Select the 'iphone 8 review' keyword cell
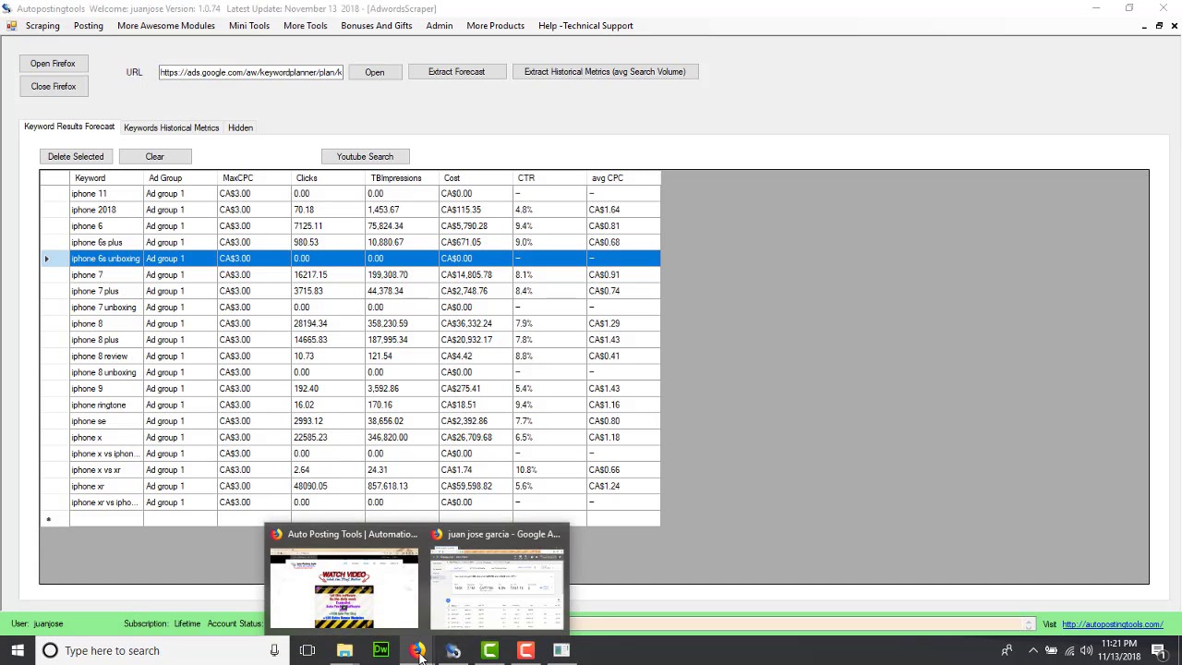 click(x=106, y=357)
